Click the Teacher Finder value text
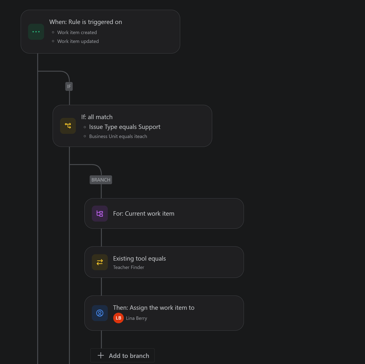Image resolution: width=365 pixels, height=364 pixels. pyautogui.click(x=129, y=267)
